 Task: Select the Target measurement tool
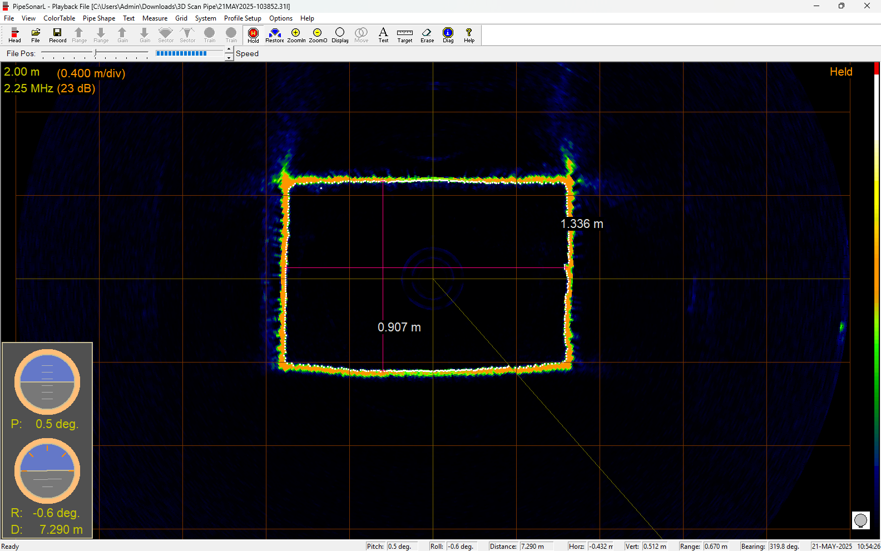[x=405, y=35]
